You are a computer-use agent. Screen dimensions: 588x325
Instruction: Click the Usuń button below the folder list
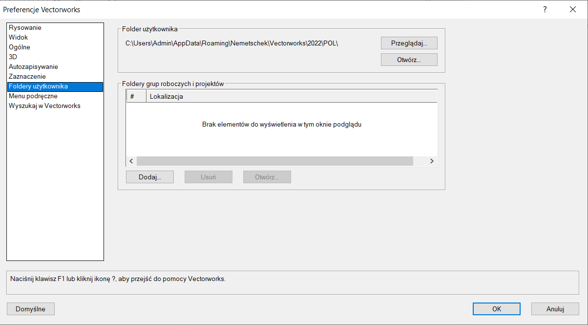(x=209, y=177)
